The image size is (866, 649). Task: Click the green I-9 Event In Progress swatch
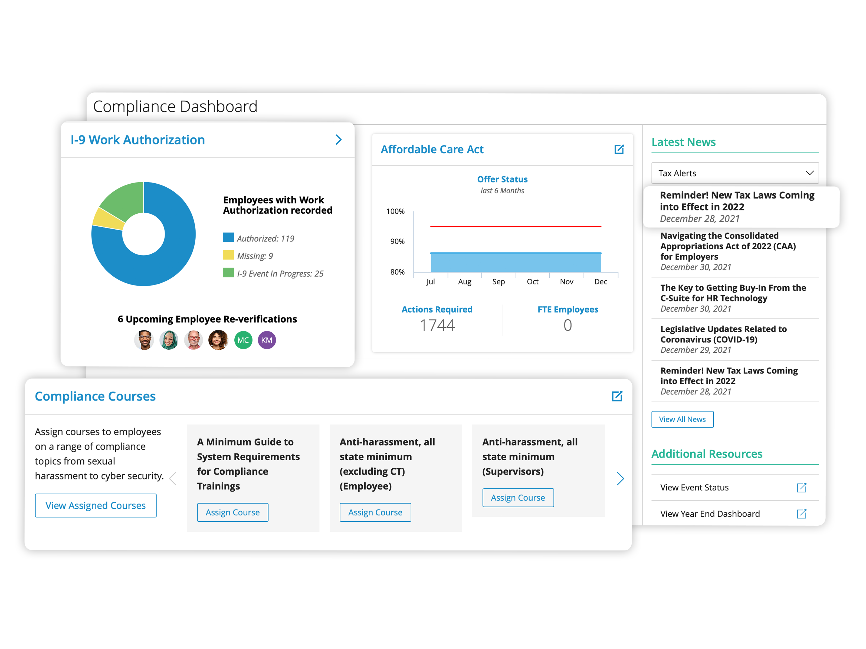[228, 273]
